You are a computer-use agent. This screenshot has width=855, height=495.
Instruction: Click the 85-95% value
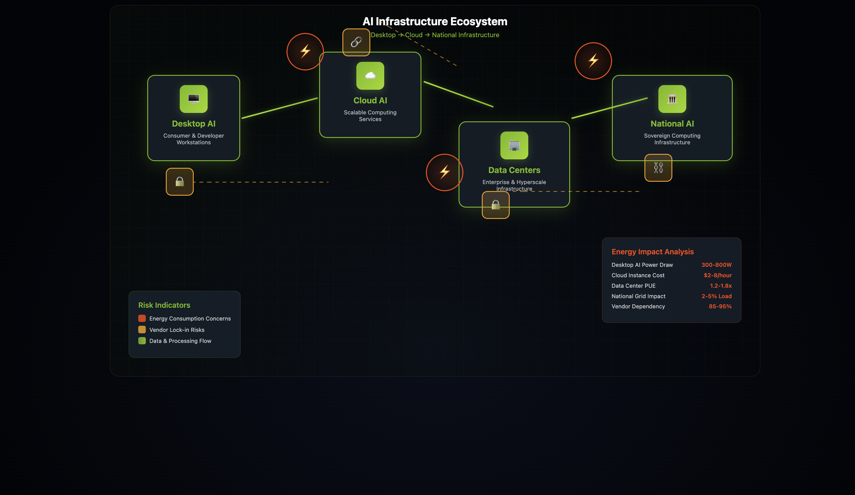[720, 306]
